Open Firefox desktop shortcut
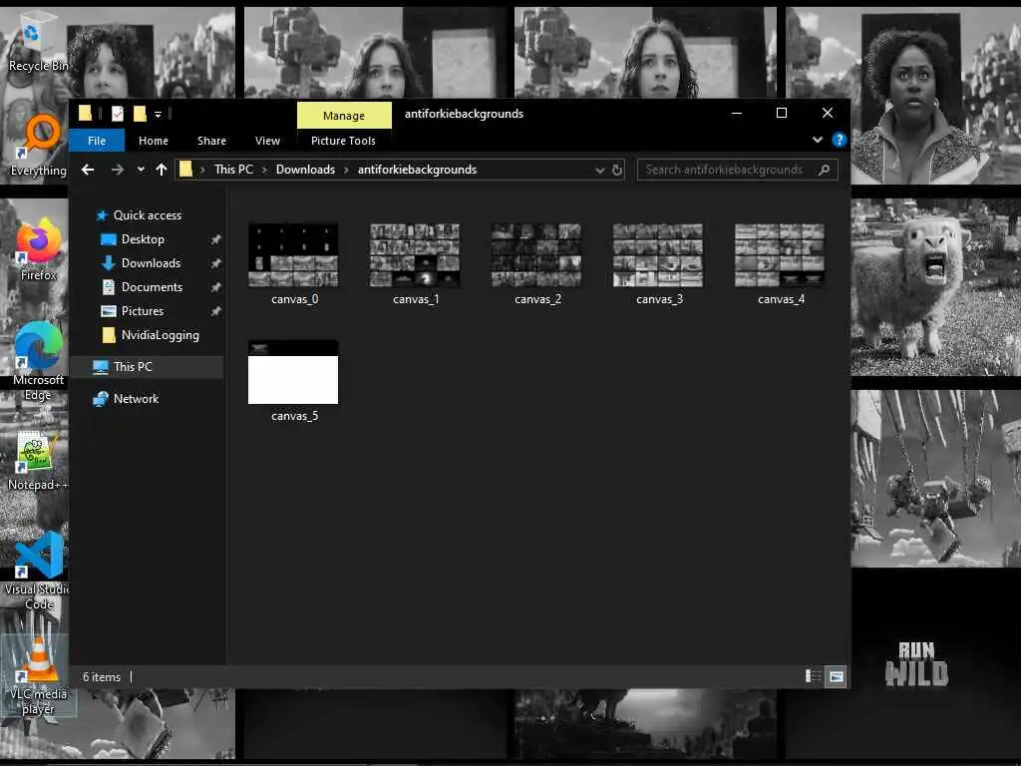1021x766 pixels. tap(38, 249)
